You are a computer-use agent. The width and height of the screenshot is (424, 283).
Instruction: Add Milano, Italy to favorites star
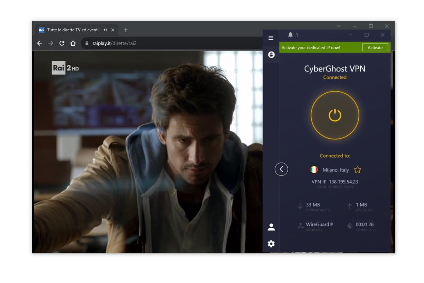358,170
